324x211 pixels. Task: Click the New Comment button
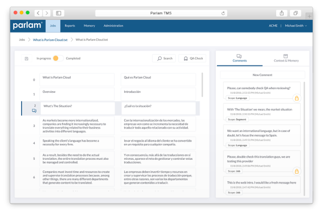click(x=263, y=75)
